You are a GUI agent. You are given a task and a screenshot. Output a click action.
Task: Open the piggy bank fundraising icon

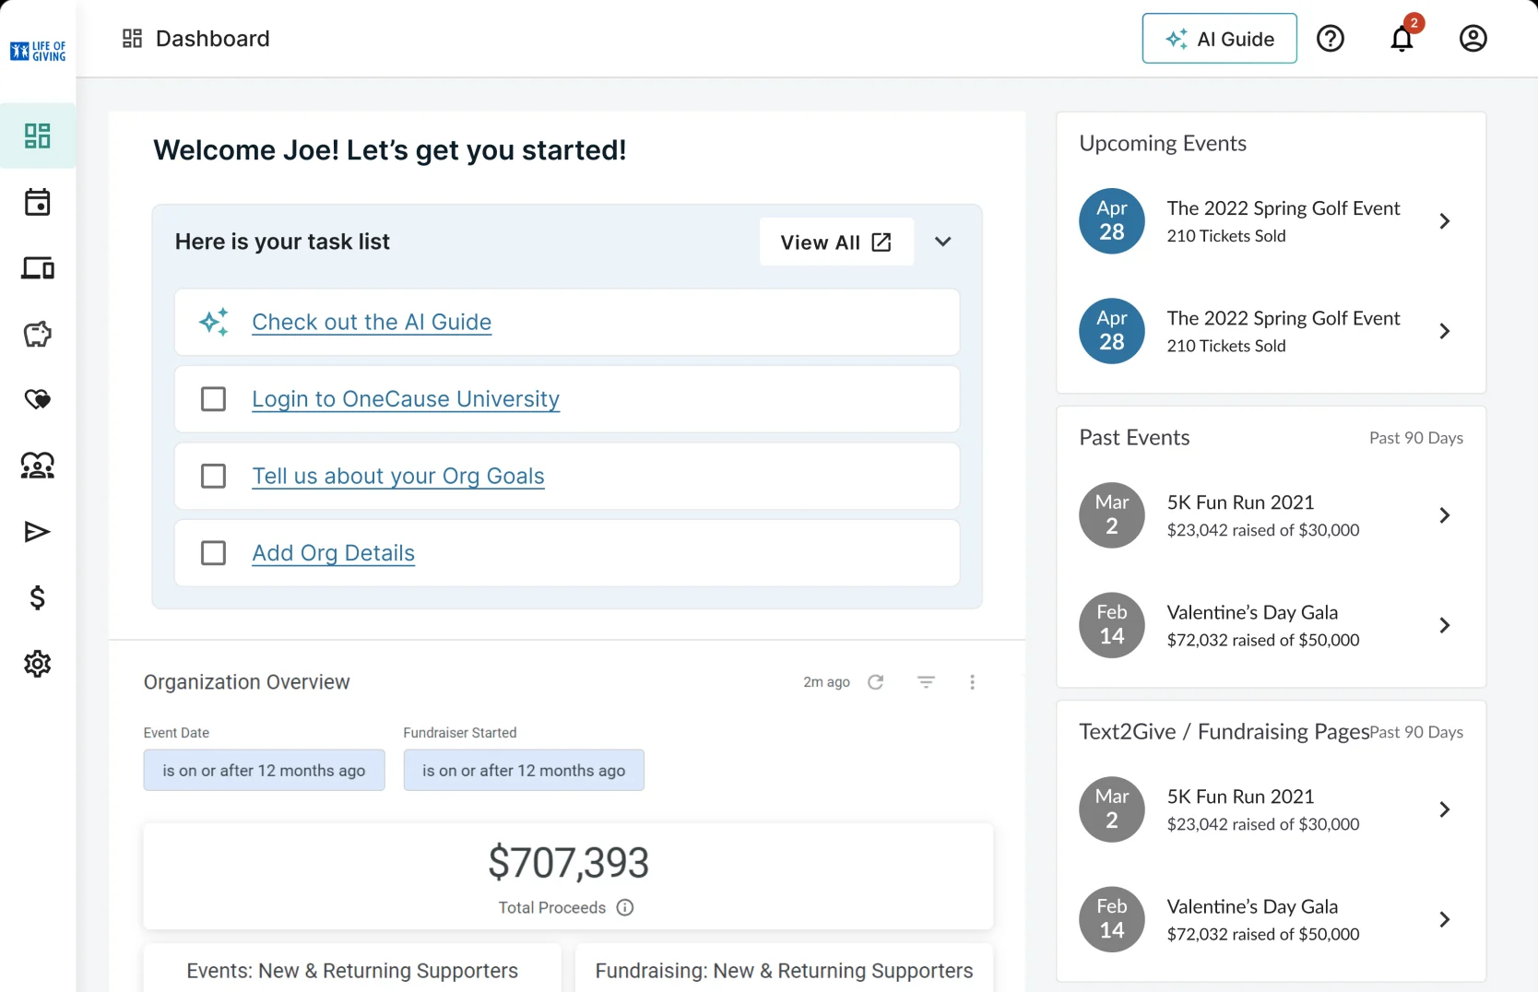(x=38, y=334)
